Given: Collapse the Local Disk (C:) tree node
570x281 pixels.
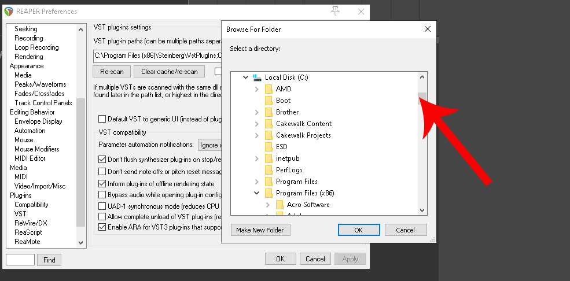Looking at the screenshot, I should click(x=246, y=77).
